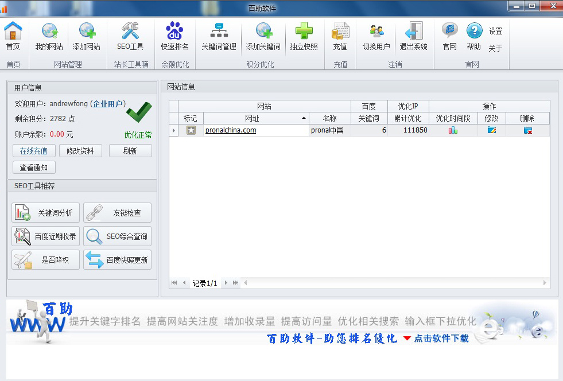Click the 修改资料 button
The image size is (563, 381).
80,151
